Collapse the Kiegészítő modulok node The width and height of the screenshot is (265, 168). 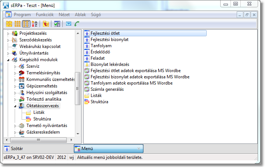[8, 60]
